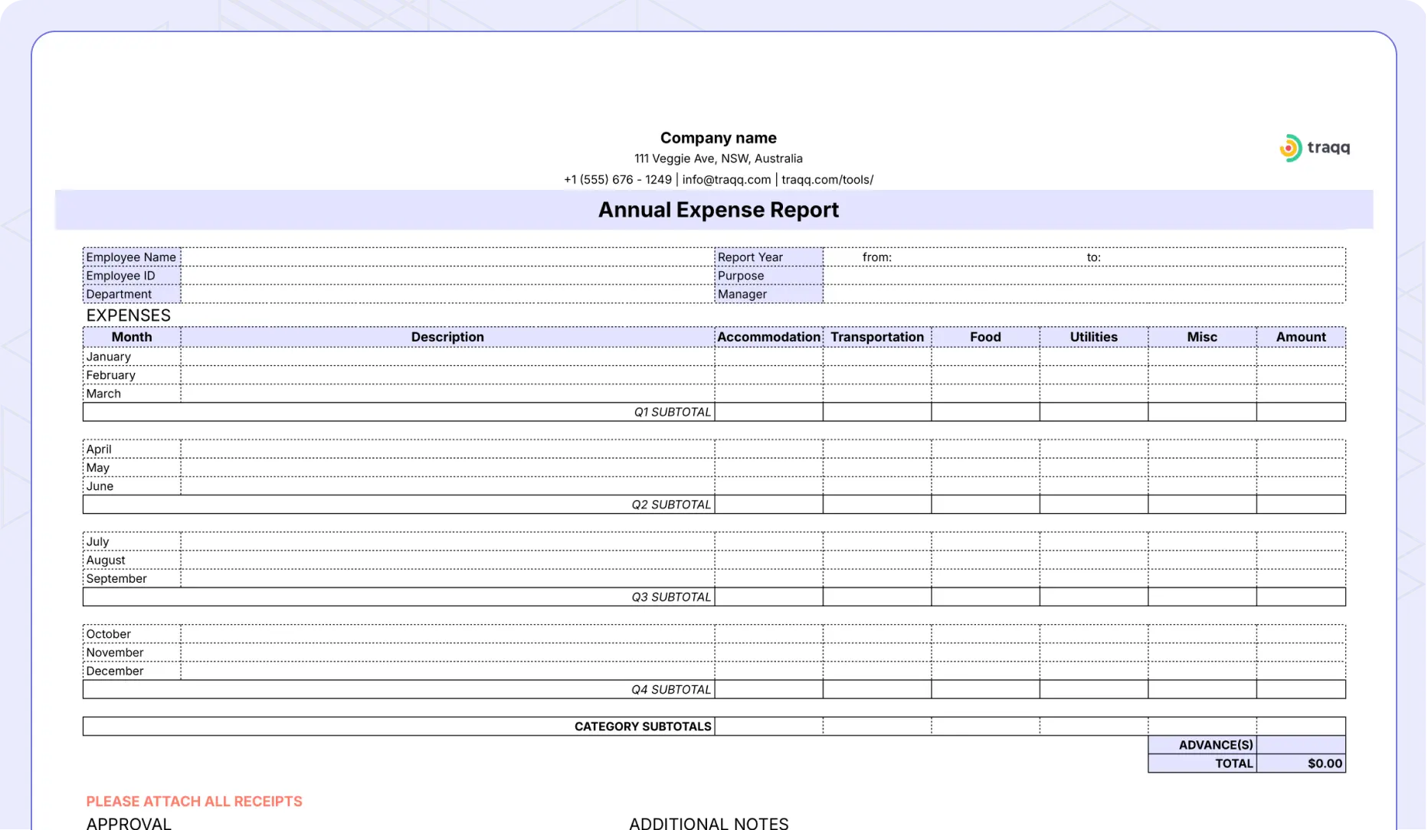The image size is (1428, 830).
Task: Click the ADVANCE(S) amount cell
Action: click(x=1301, y=745)
